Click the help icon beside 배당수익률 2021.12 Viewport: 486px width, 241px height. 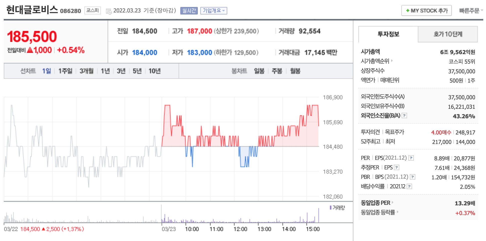pyautogui.click(x=409, y=186)
